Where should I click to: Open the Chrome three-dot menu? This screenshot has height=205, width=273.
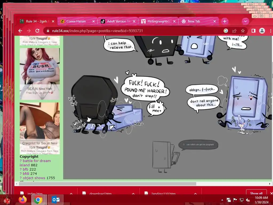pos(271,31)
